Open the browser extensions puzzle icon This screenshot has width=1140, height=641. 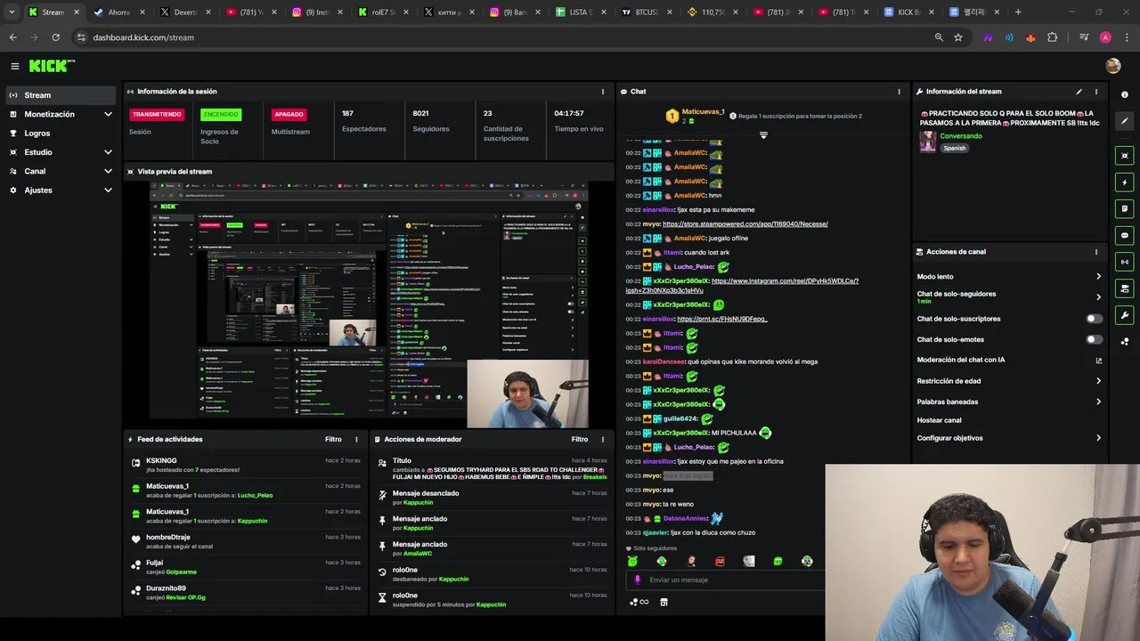coord(1053,37)
